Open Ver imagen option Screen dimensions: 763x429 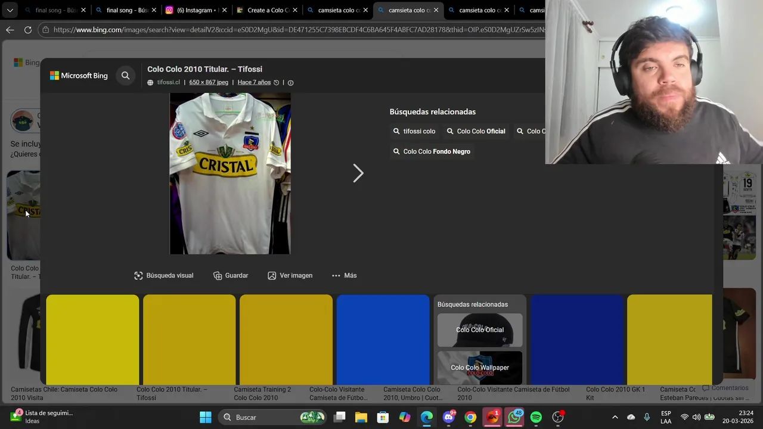click(290, 275)
